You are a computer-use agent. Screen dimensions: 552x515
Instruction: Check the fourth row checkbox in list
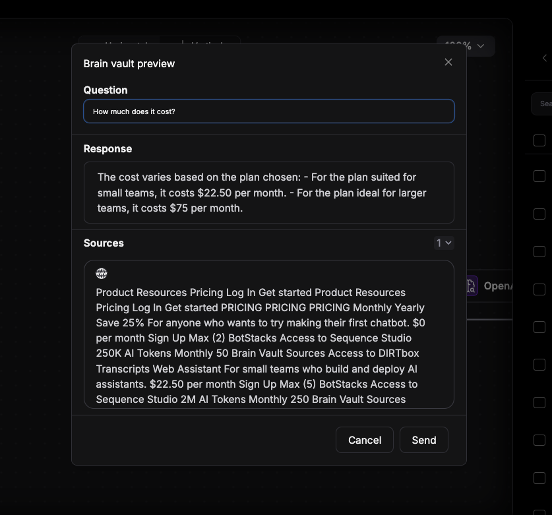[x=539, y=289]
